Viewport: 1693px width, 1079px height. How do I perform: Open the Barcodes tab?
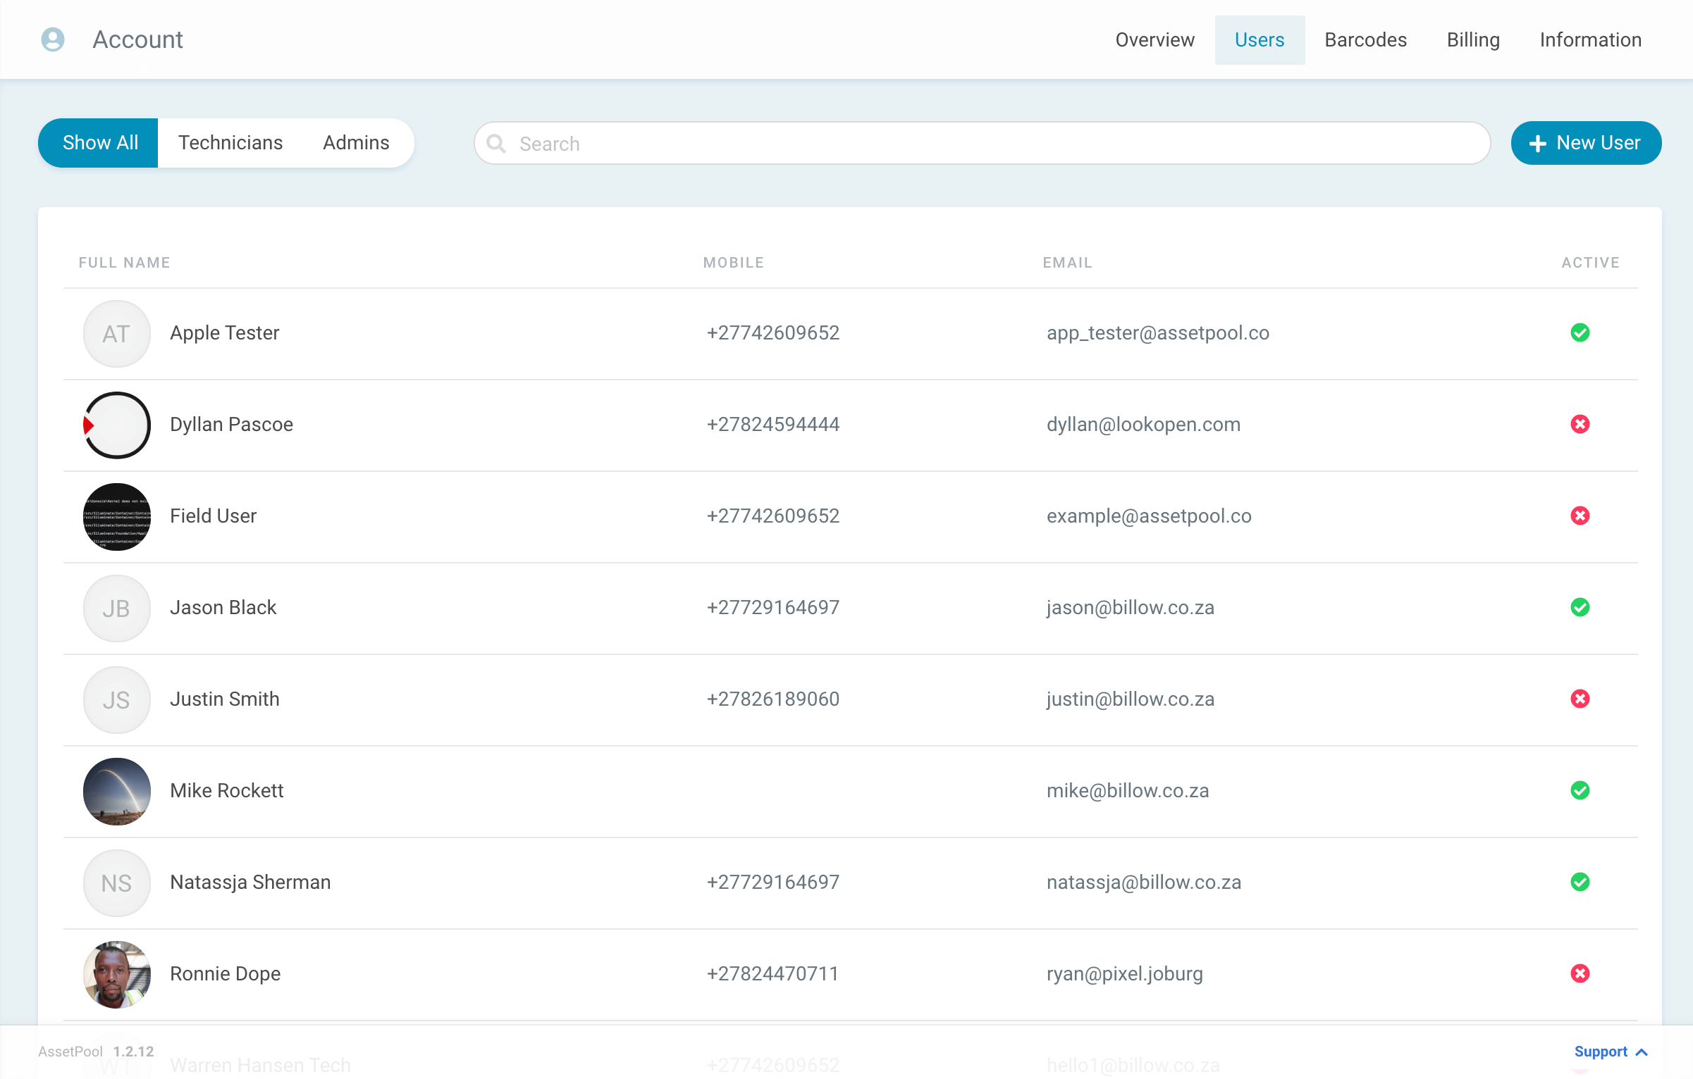tap(1365, 39)
